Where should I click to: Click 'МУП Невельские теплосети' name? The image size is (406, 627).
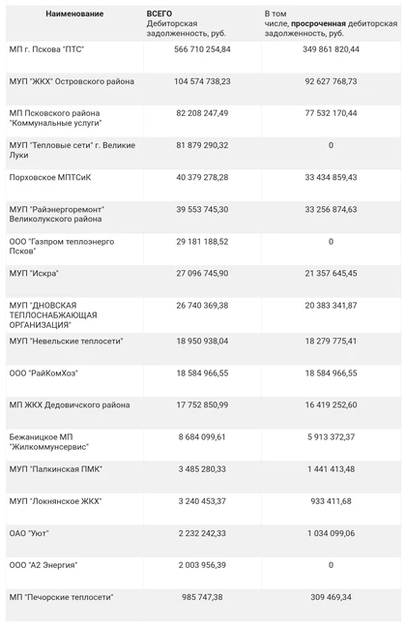pyautogui.click(x=66, y=342)
